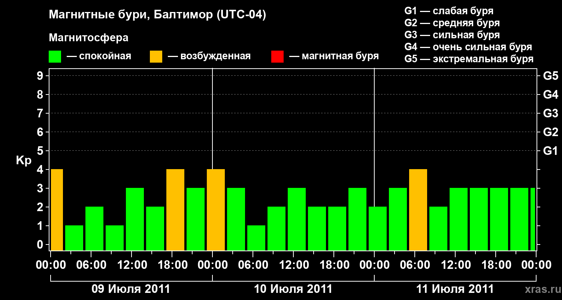The image size is (562, 300).
Task: Click the green Kp 3 bar at 12:00 on 10 Июля
Action: [x=297, y=219]
